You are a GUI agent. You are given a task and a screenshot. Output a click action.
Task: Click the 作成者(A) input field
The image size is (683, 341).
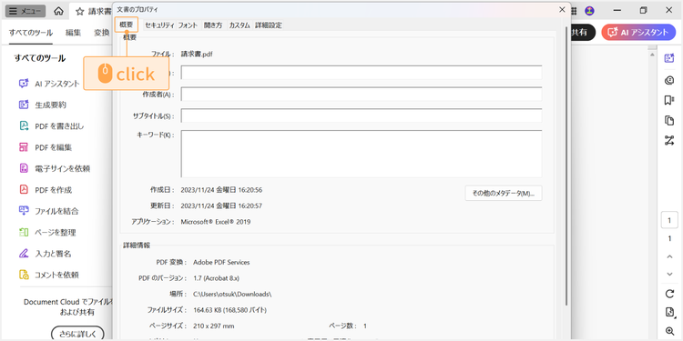(362, 94)
